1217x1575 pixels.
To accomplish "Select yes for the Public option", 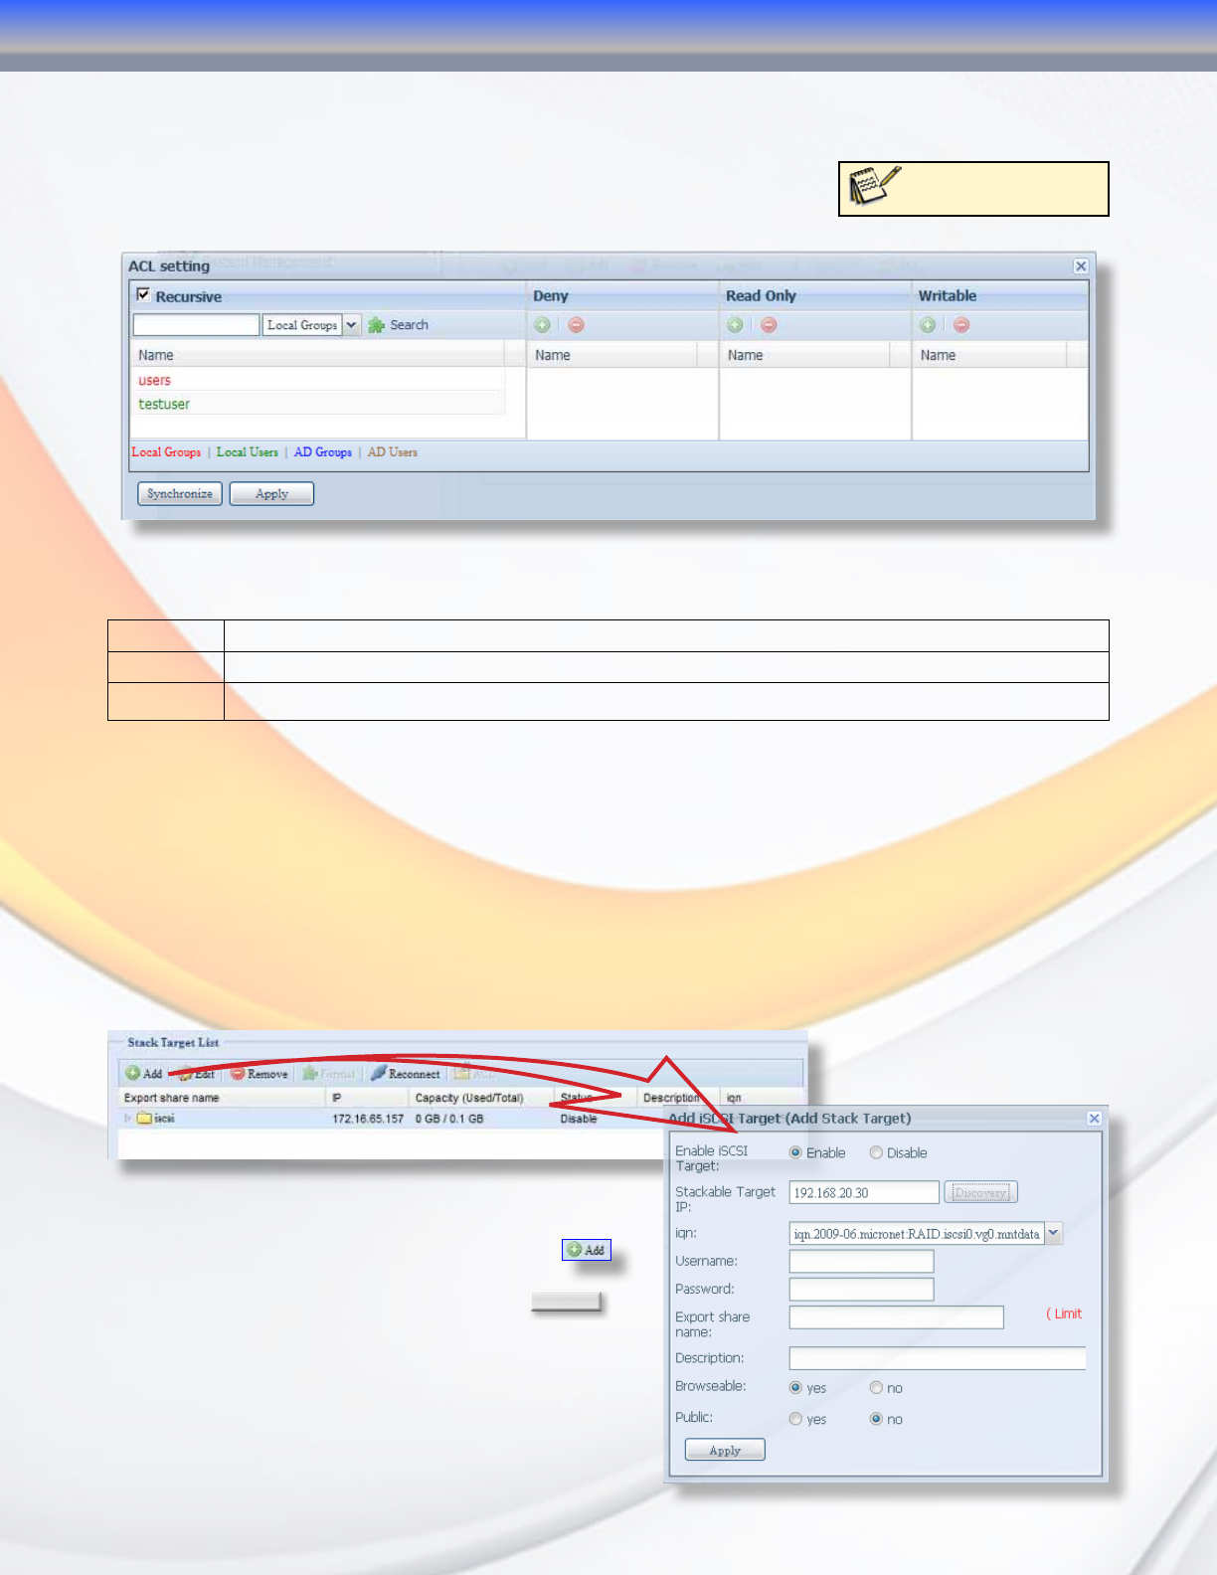I will click(x=795, y=1419).
